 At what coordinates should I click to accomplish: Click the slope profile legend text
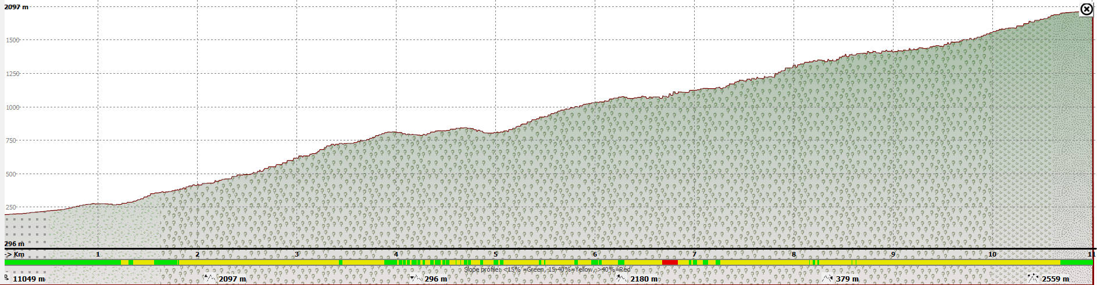546,269
